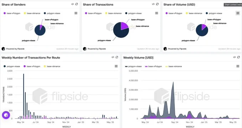This screenshot has height=128, width=242.
Task: Click the 3,000 axis label in Weekly Transactions
Action: coord(10,71)
